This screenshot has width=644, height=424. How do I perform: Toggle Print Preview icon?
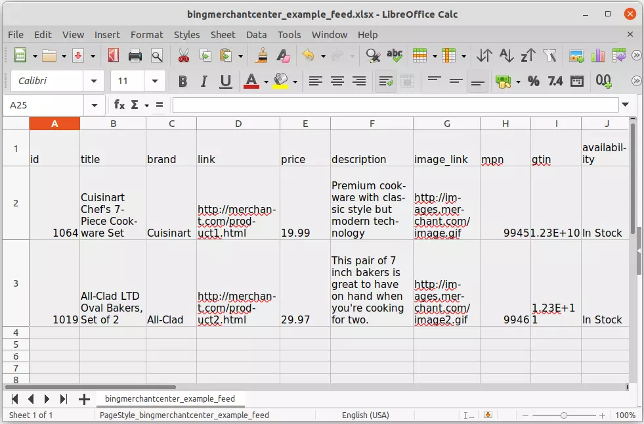tap(156, 55)
